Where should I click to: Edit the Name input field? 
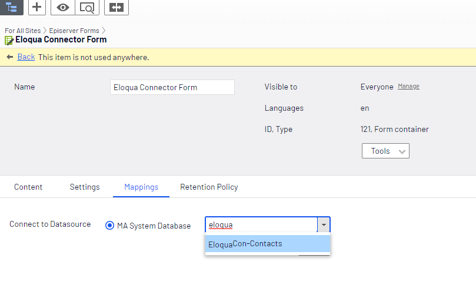[x=172, y=87]
